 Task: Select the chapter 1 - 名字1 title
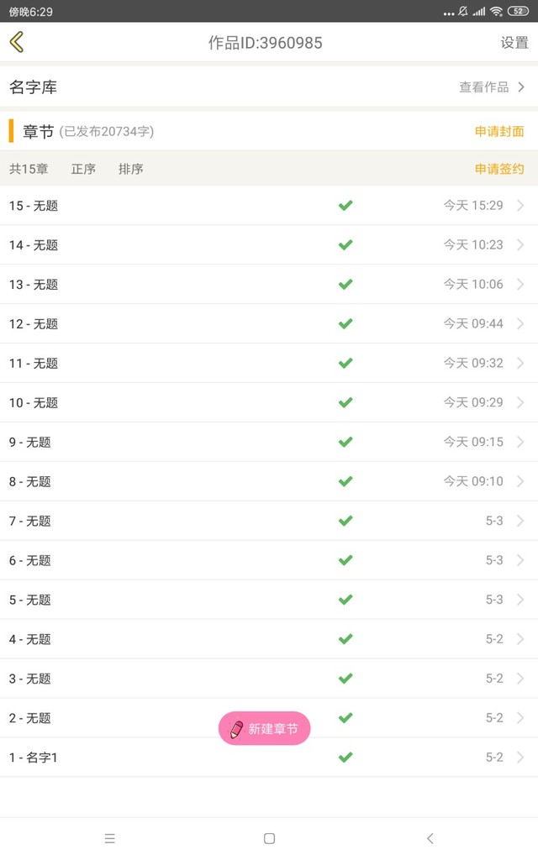tap(34, 758)
